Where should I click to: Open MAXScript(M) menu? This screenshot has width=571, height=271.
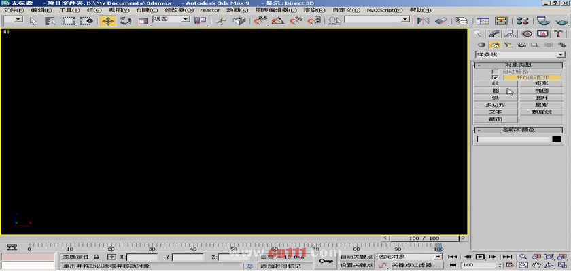pyautogui.click(x=385, y=10)
